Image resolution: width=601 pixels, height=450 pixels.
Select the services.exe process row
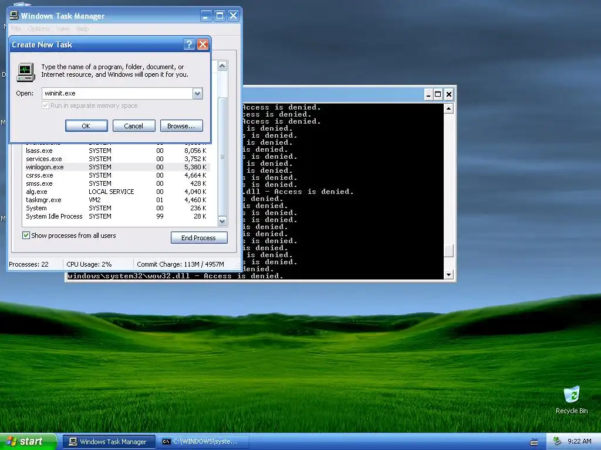pos(117,159)
